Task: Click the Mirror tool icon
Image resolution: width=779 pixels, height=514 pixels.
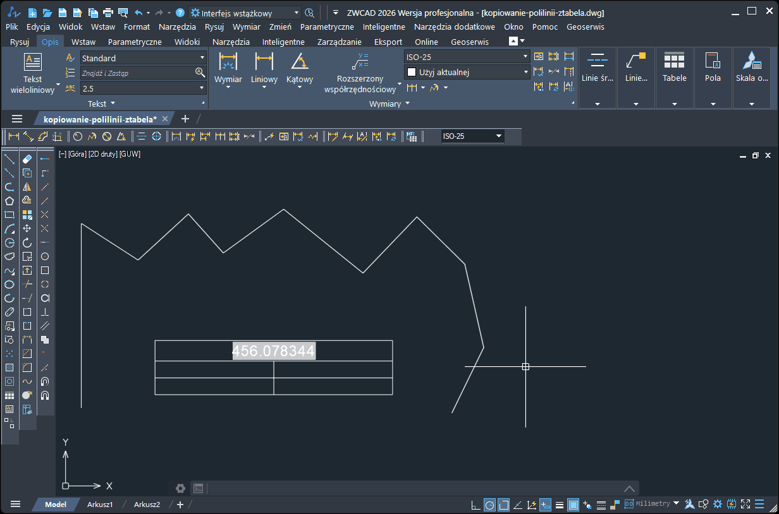Action: click(x=27, y=187)
